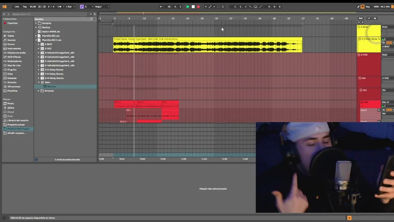Screen dimensions: 394x222
Task: Click the Re-enable Automation arrow icon
Action: click(214, 6)
